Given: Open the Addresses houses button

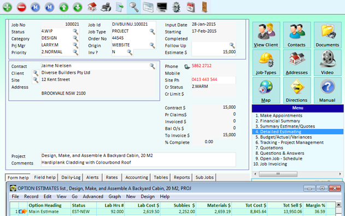Looking at the screenshot, I should [297, 63].
